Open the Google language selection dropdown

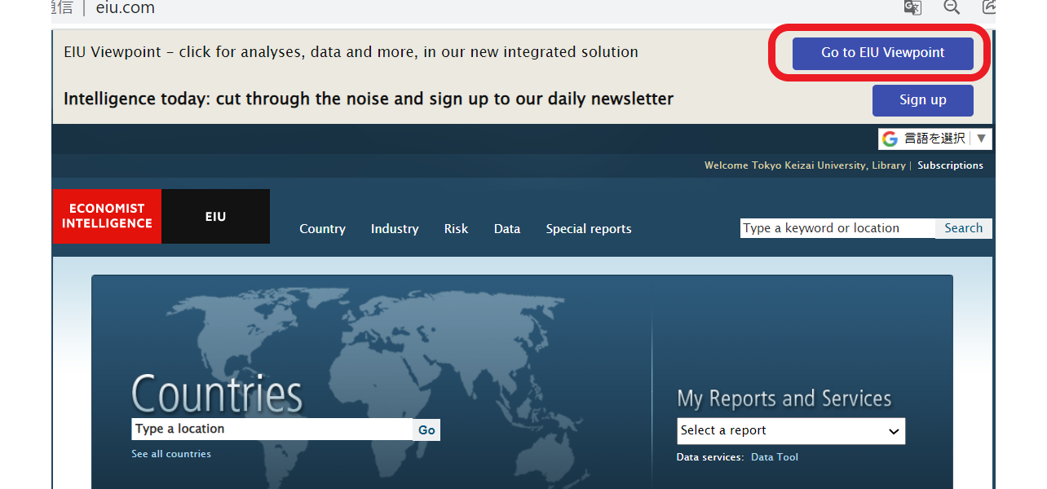pyautogui.click(x=934, y=139)
